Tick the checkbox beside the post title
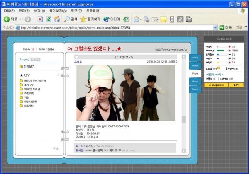The height and width of the screenshot is (174, 249). [76, 57]
